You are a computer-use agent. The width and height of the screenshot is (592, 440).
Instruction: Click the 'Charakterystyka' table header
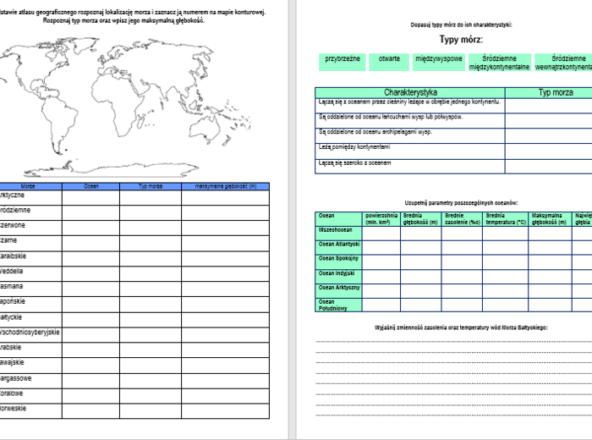[410, 92]
